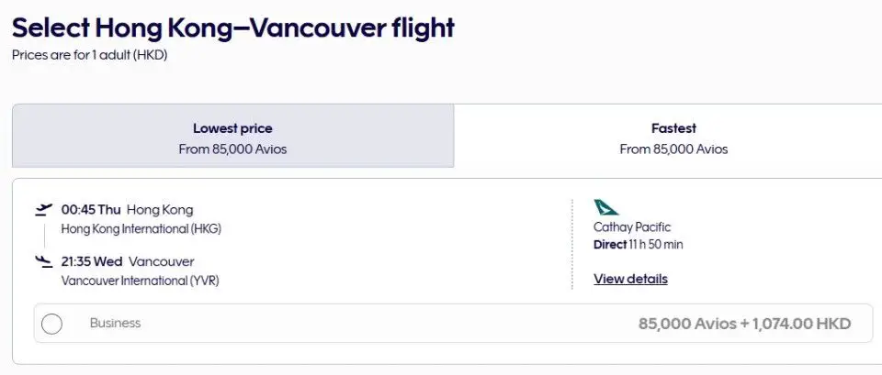Image resolution: width=882 pixels, height=375 pixels.
Task: Click the Direct 11 h 50 min duration
Action: point(638,245)
